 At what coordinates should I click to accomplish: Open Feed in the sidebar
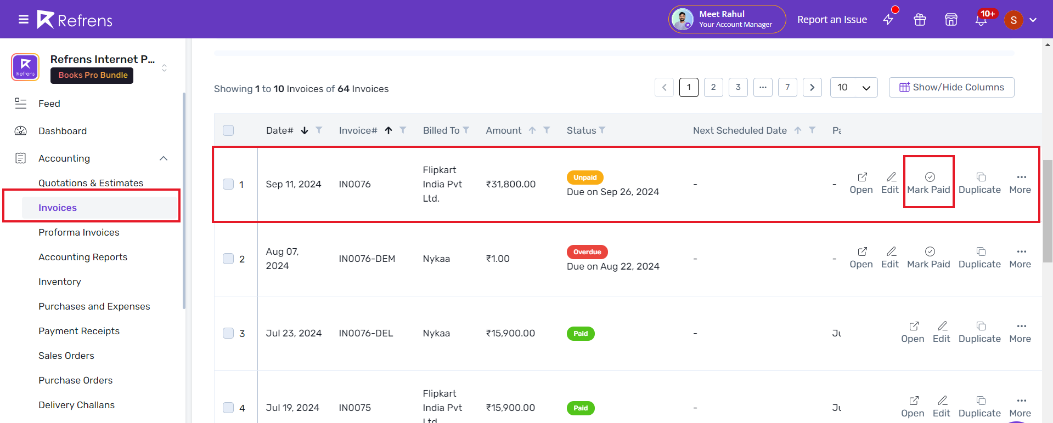[x=49, y=104]
